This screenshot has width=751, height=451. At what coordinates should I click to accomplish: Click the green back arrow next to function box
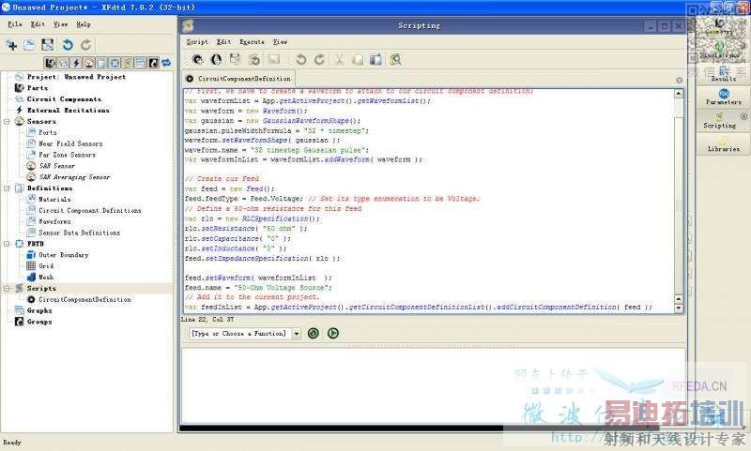(314, 334)
